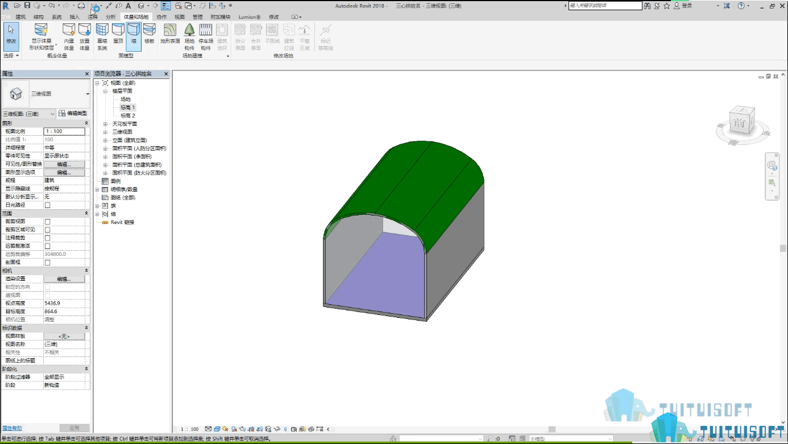
Task: Click 编辑类型 (Edit Type) button
Action: point(74,114)
